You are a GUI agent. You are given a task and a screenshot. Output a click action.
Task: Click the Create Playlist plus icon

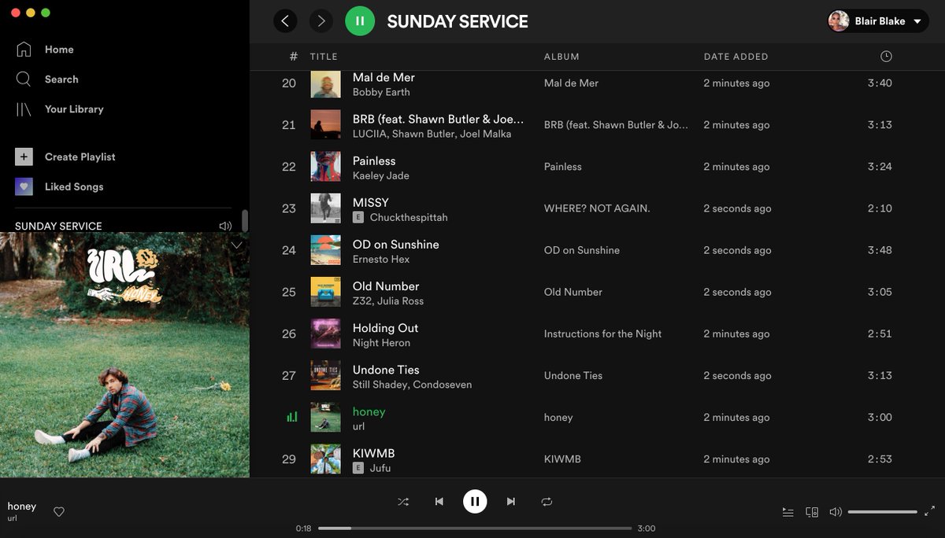(x=24, y=157)
